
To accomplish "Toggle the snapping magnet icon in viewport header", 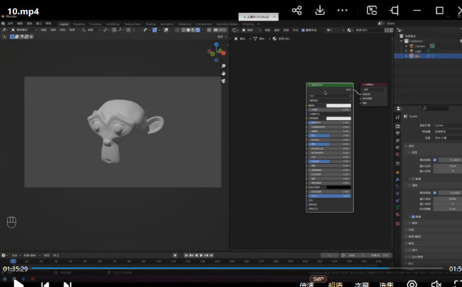I will [x=114, y=30].
